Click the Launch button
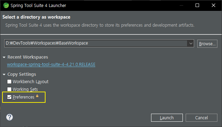Screen dimensions: 222x127 pyautogui.click(x=167, y=118)
